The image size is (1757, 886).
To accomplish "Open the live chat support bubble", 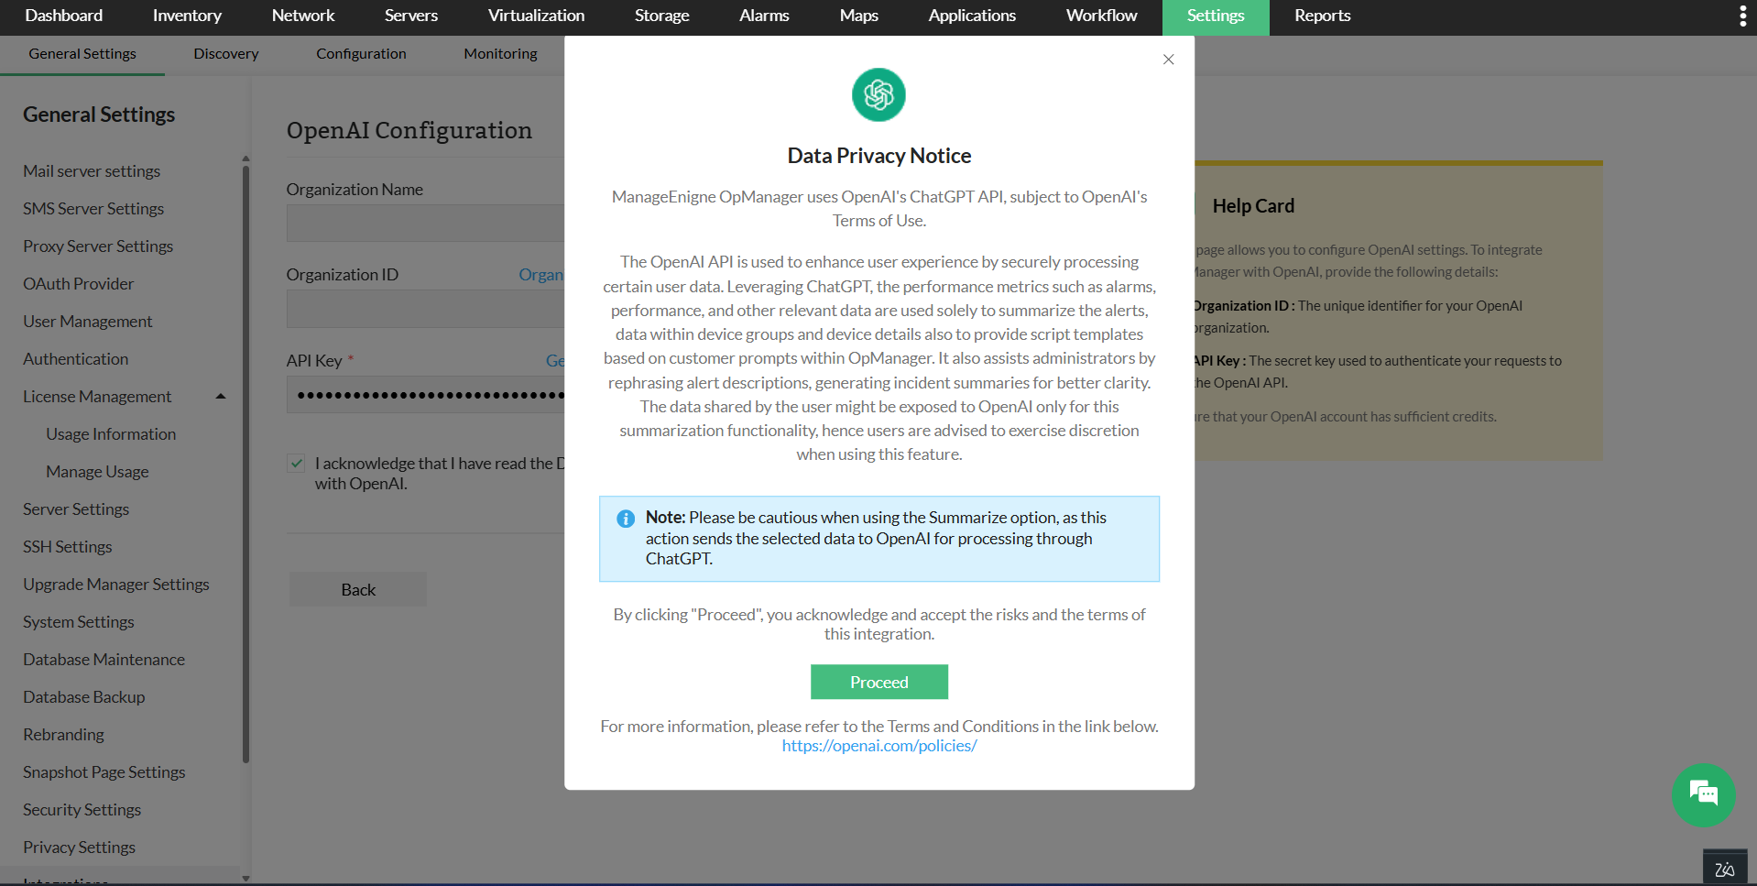I will click(x=1703, y=794).
